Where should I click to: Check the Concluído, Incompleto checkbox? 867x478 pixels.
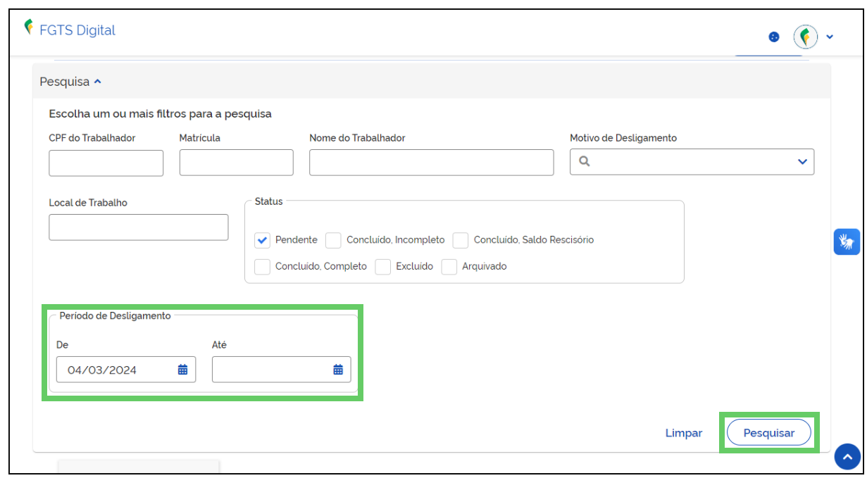(333, 240)
